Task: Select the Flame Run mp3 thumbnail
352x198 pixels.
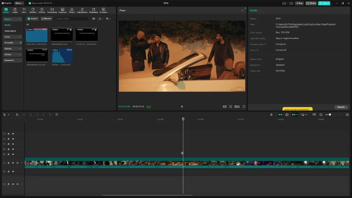Action: 37,35
